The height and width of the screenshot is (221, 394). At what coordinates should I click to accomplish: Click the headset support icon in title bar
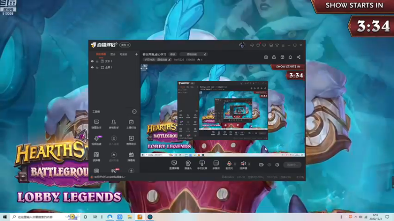[252, 45]
